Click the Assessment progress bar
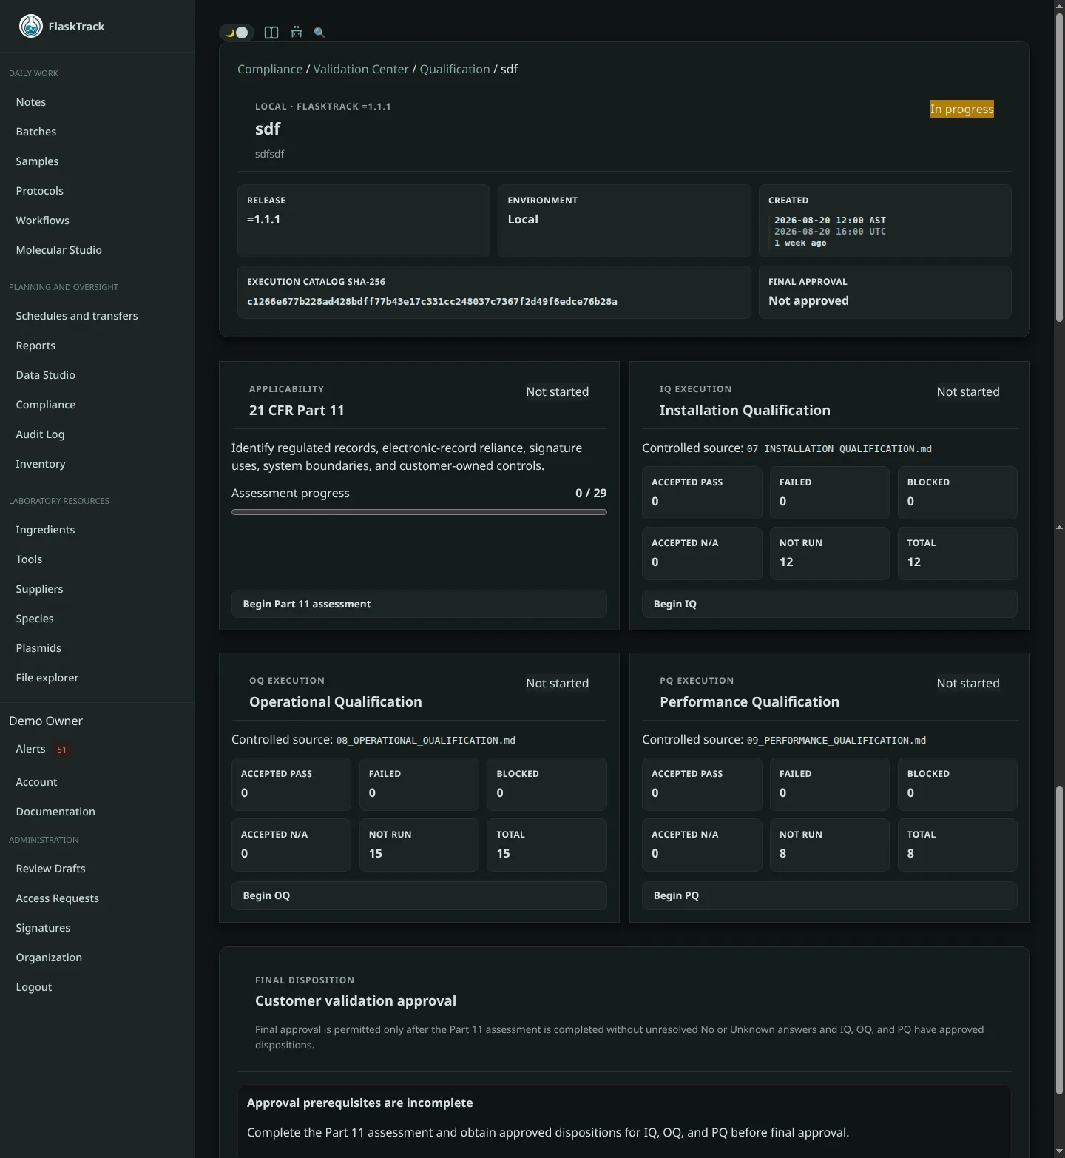This screenshot has width=1065, height=1158. pos(419,512)
